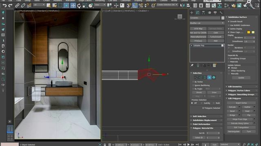Expand the Soft Selection rollout

pyautogui.click(x=199, y=116)
